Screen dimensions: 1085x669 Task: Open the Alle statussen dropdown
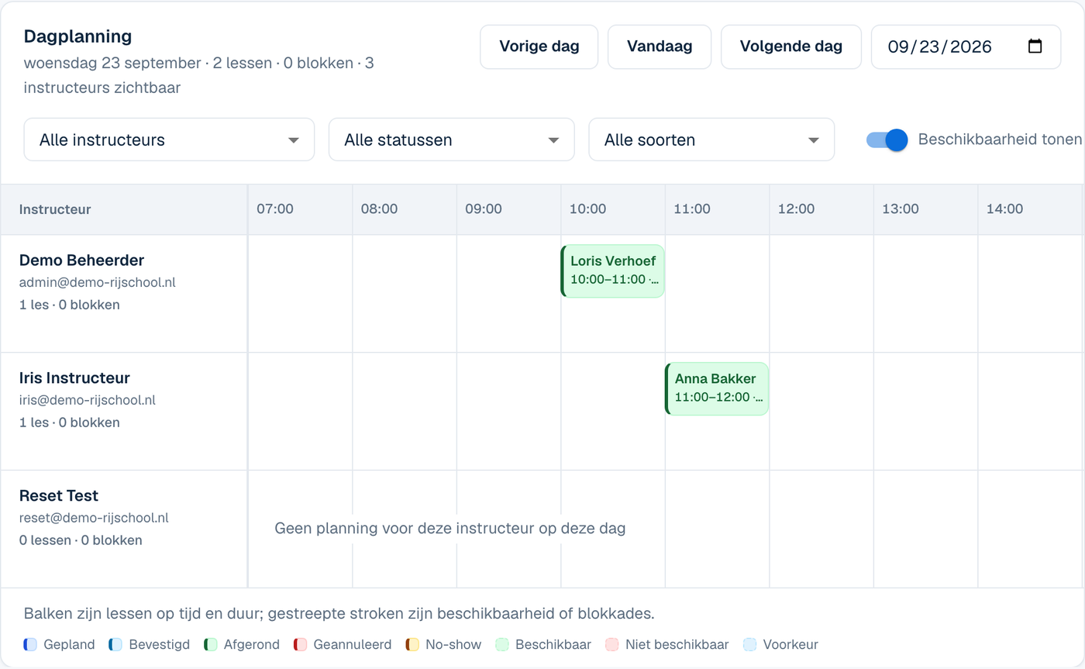(x=451, y=140)
